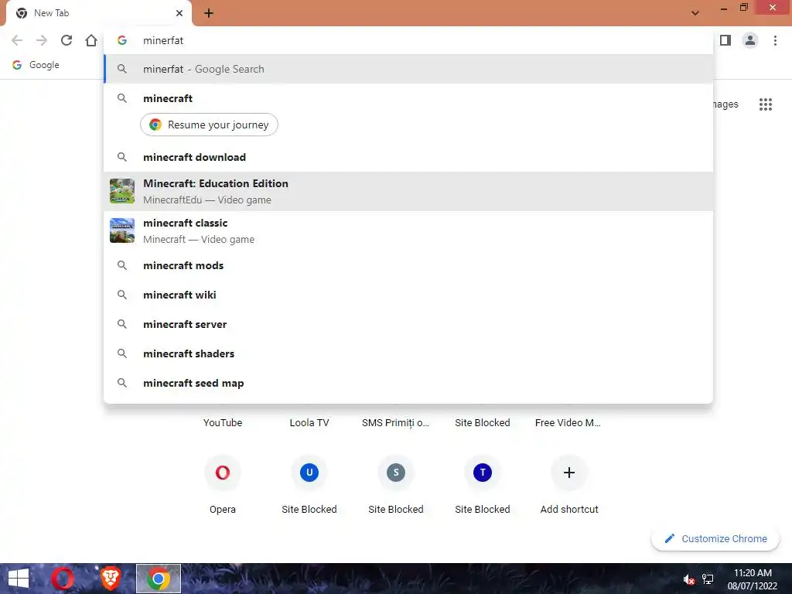Open the Site Blocked shortcut with T icon
The image size is (792, 594).
(x=483, y=484)
